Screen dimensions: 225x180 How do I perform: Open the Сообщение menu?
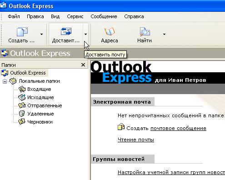click(104, 16)
